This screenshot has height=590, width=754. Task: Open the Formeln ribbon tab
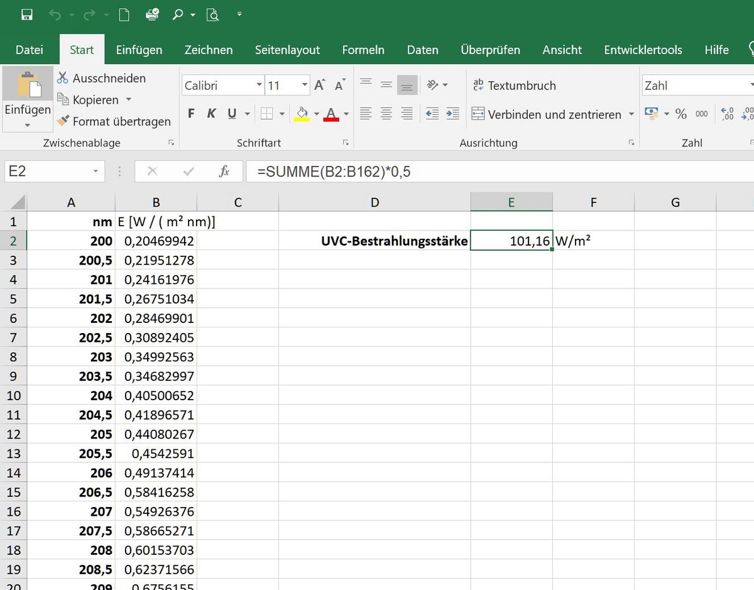(x=363, y=50)
